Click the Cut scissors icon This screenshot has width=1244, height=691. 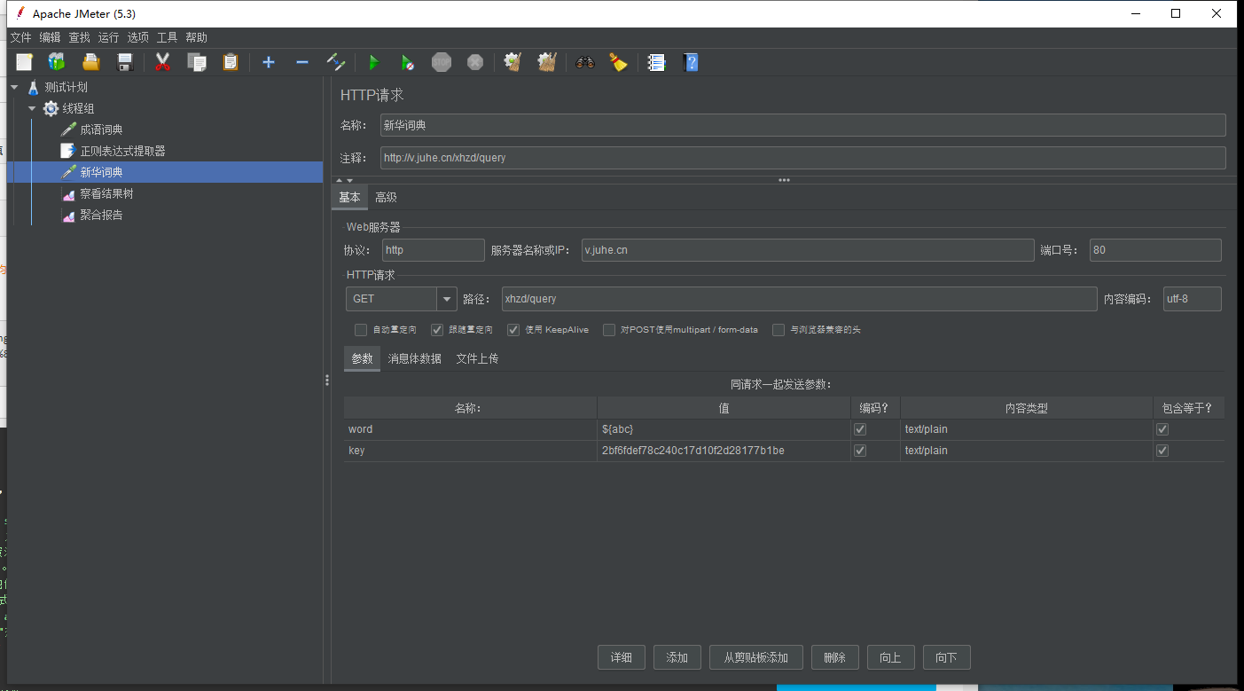(162, 62)
